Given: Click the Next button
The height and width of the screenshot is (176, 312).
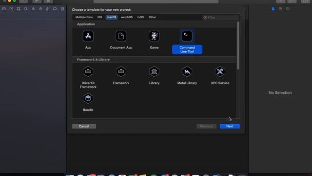Looking at the screenshot, I should click(x=230, y=126).
